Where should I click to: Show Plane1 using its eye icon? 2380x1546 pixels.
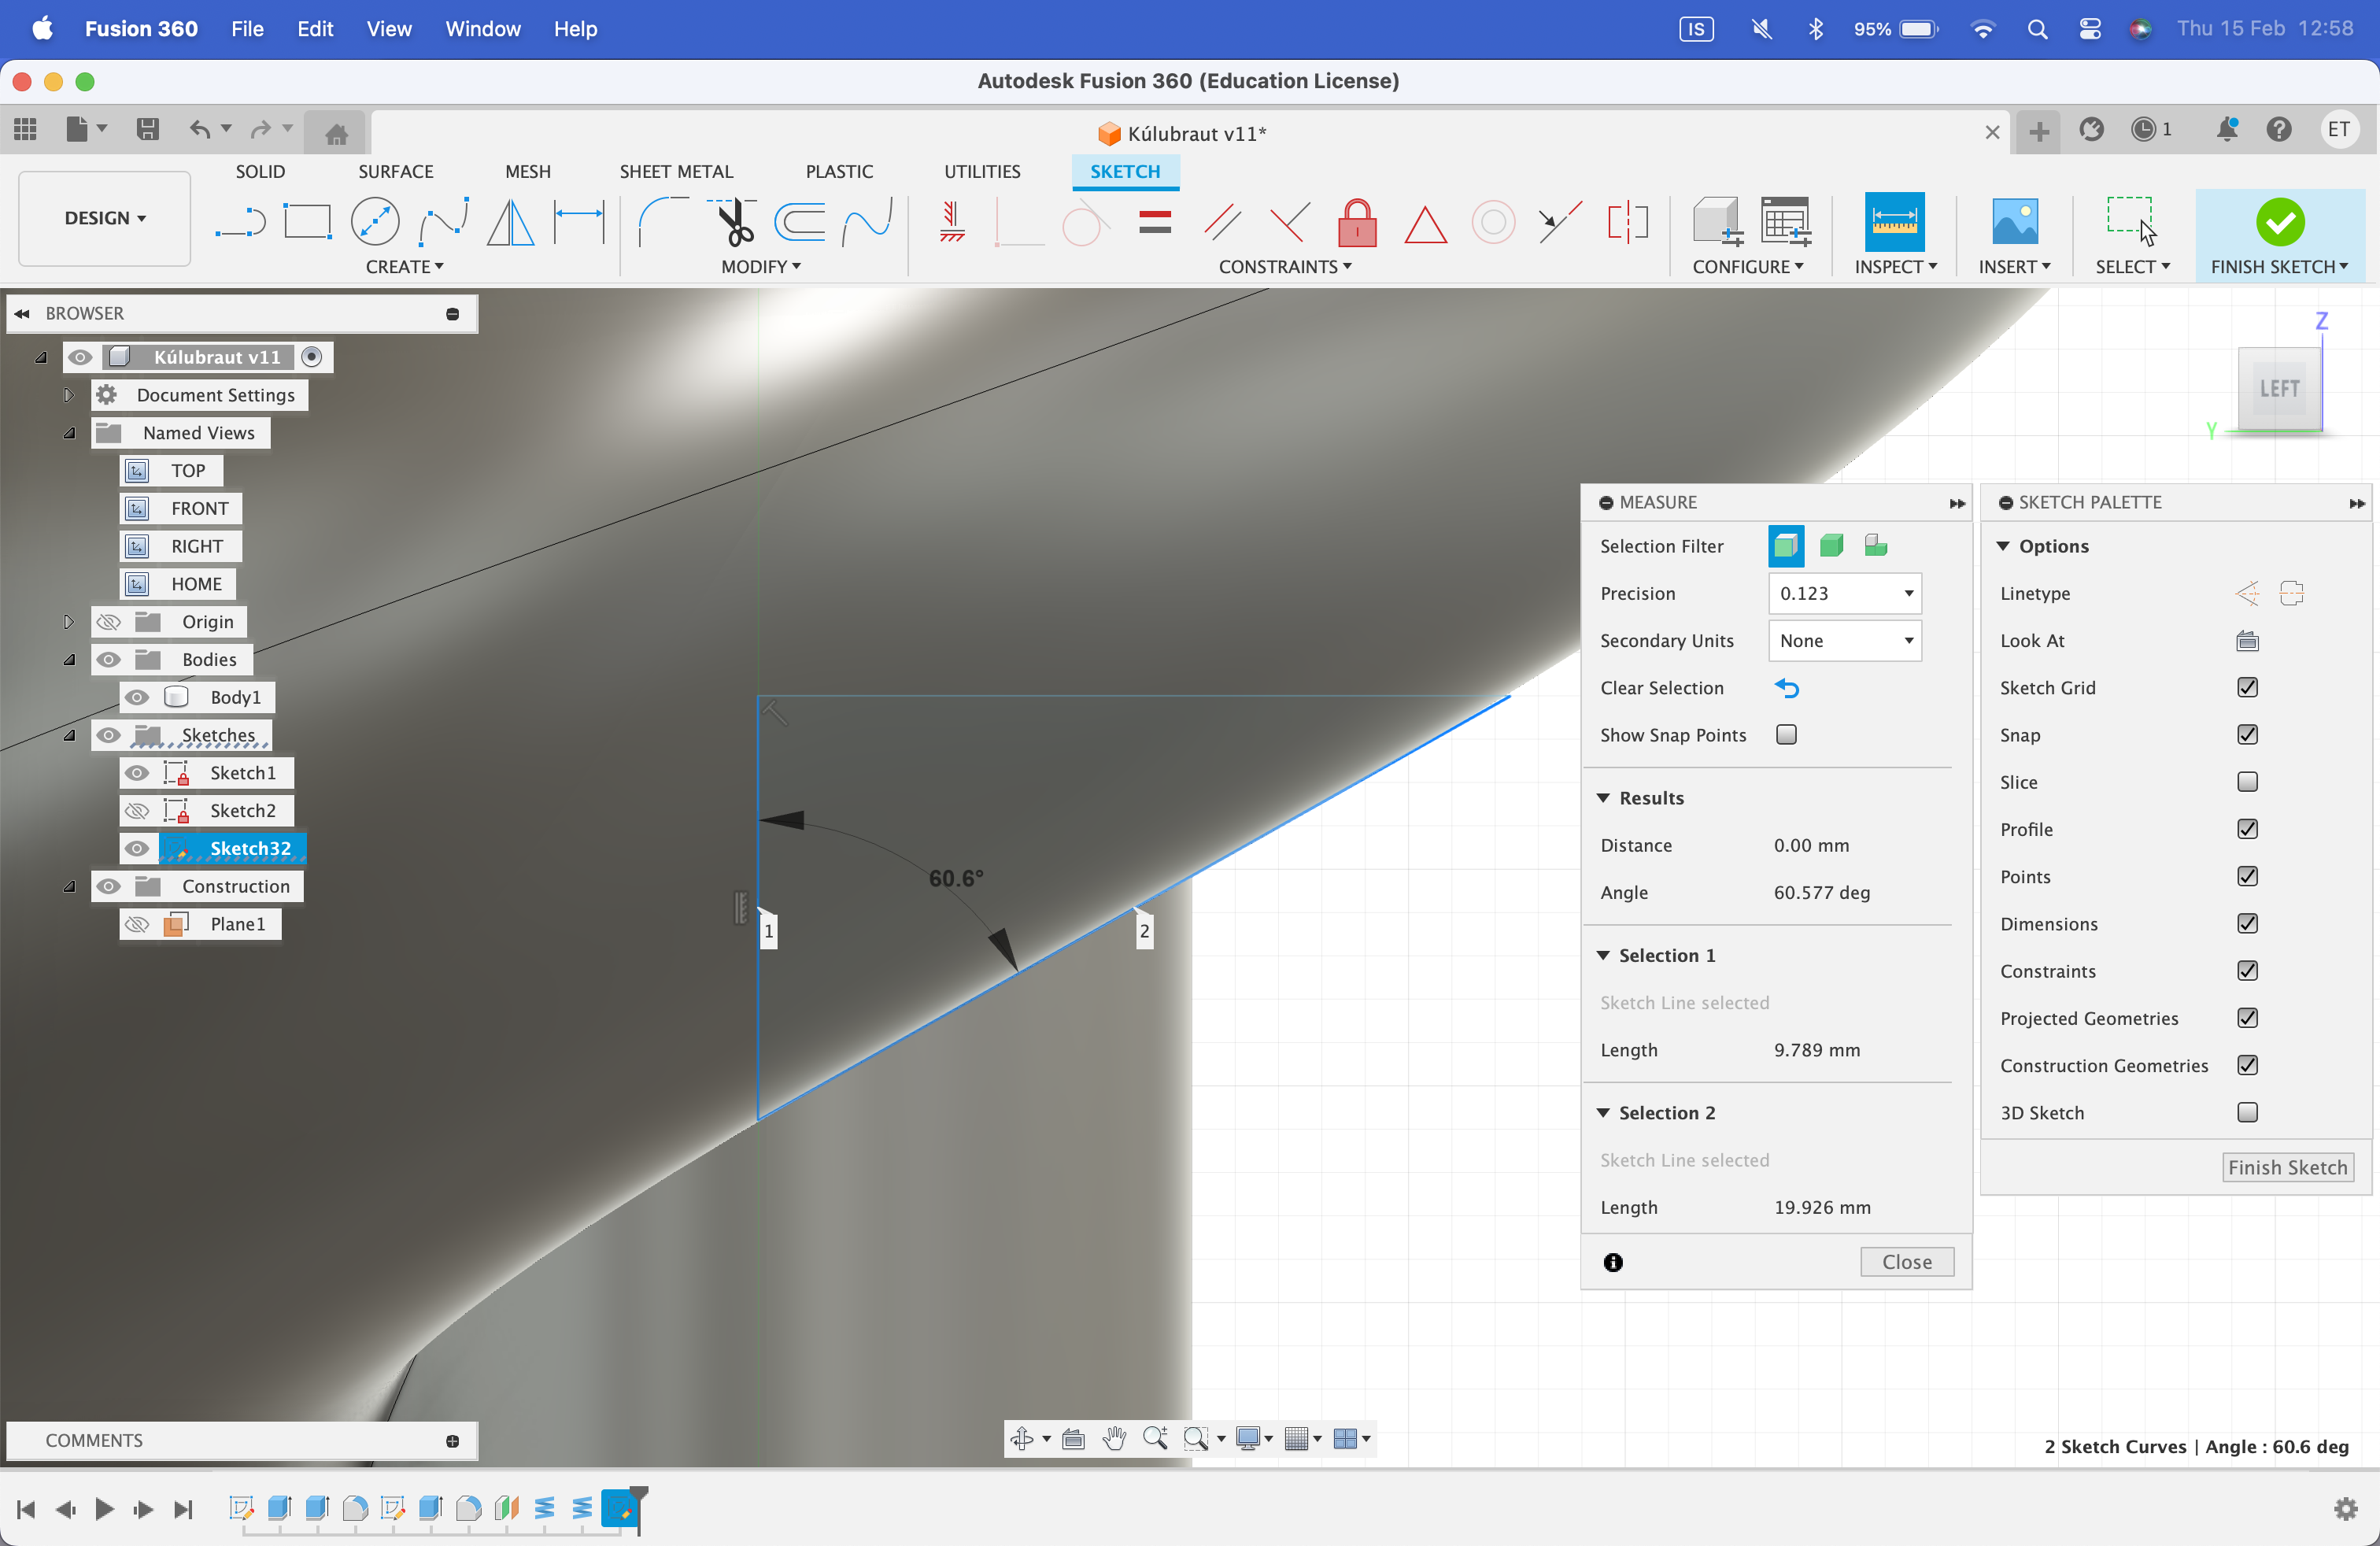point(137,924)
